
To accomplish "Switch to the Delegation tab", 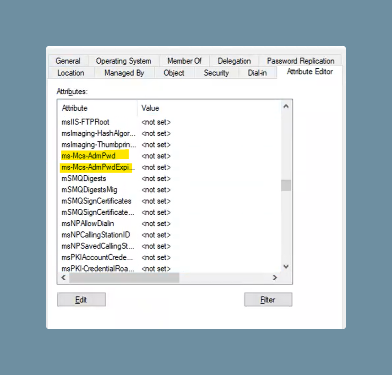I will (234, 61).
